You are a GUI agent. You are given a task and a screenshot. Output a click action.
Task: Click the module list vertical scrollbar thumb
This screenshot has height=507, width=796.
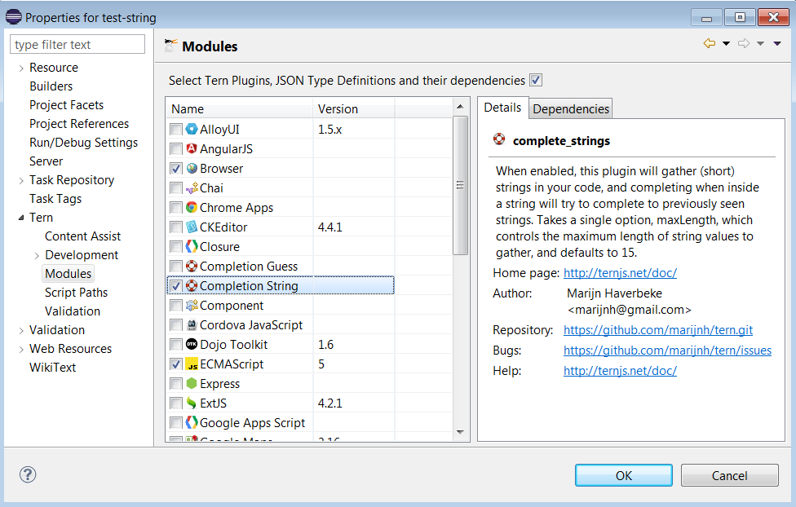coord(461,185)
